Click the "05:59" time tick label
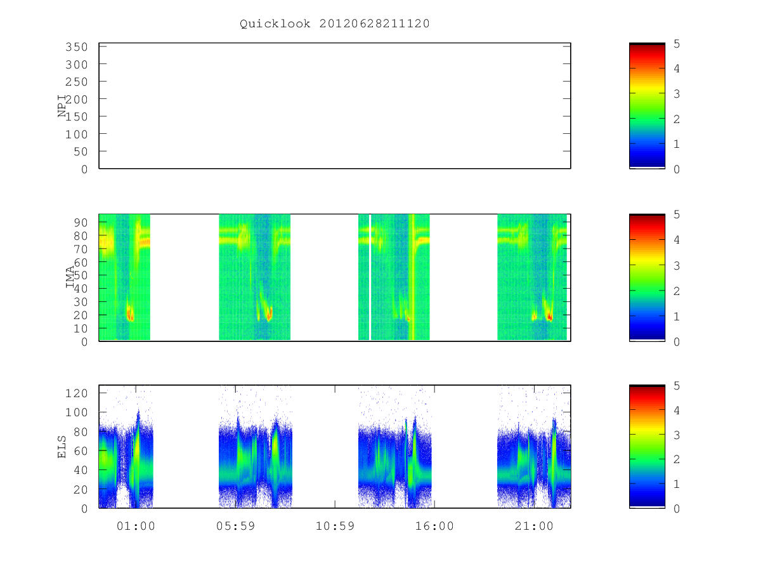761x571 pixels. [x=235, y=526]
